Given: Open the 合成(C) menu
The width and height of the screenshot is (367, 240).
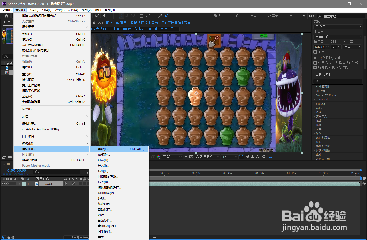Looking at the screenshot, I should 33,10.
